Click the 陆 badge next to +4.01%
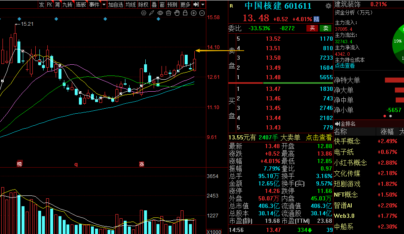The width and height of the screenshot is (404, 234). click(x=316, y=19)
